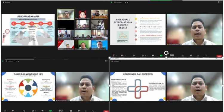Expand participants arrow in bottom-left Zoom toolbar

[38, 111]
